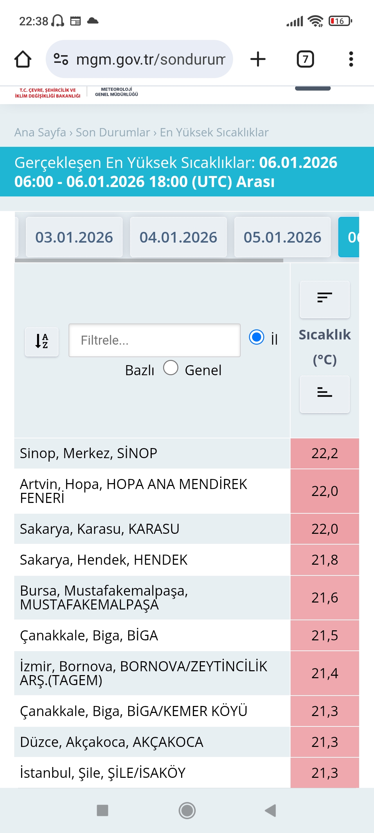Tap the site settings icon in address bar
Viewport: 374px width, 833px height.
[61, 59]
